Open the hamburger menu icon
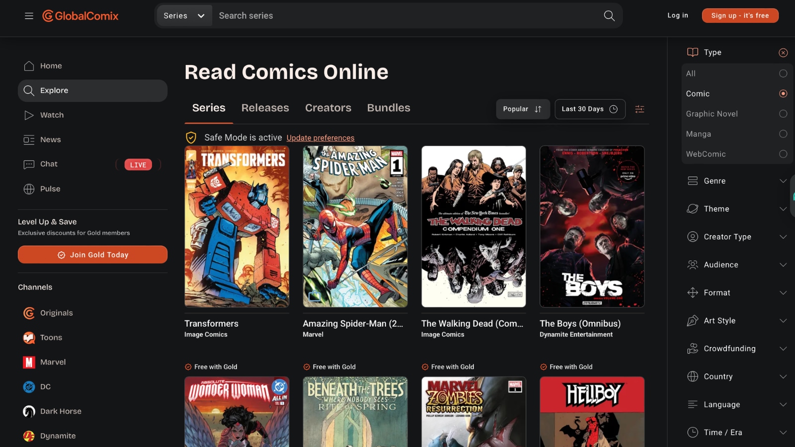This screenshot has height=447, width=795. 29,16
